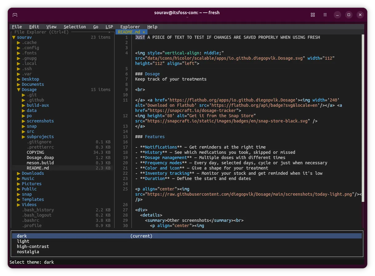Screen dimensions: 375x276
Task: Click the Desktop folder icon
Action: click(18, 79)
